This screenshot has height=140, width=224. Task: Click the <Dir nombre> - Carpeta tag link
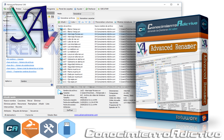click(x=15, y=59)
